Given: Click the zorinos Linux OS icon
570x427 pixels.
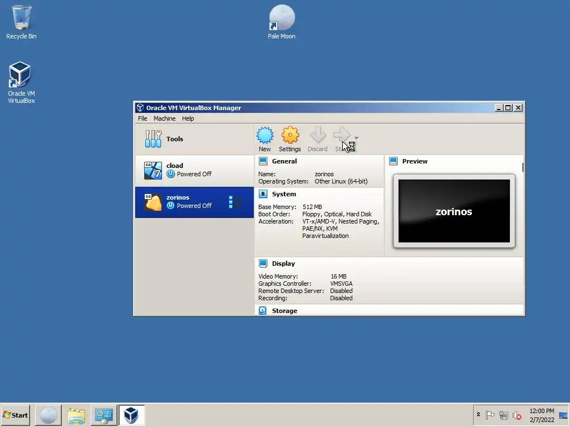Looking at the screenshot, I should tap(153, 202).
